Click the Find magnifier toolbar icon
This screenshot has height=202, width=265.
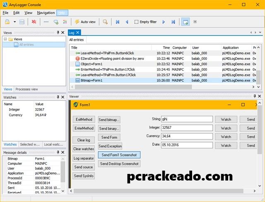(x=106, y=21)
